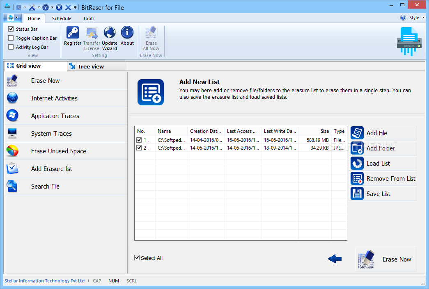The image size is (429, 289).
Task: Click the help question mark icon in title bar
Action: point(46,7)
